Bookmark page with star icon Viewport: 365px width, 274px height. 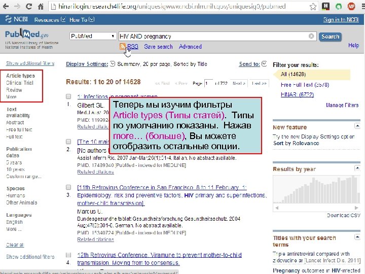point(313,7)
